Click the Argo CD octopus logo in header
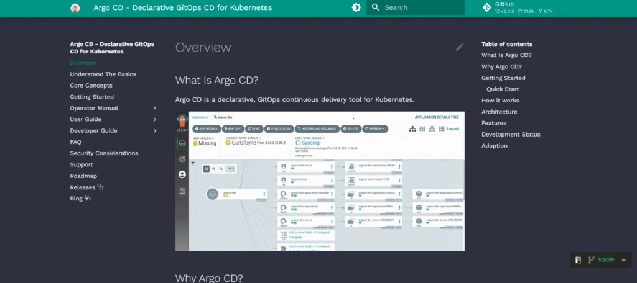637x283 pixels. 75,7
